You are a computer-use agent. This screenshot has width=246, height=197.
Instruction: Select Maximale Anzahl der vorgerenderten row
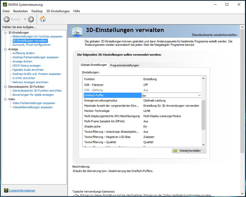click(143, 106)
